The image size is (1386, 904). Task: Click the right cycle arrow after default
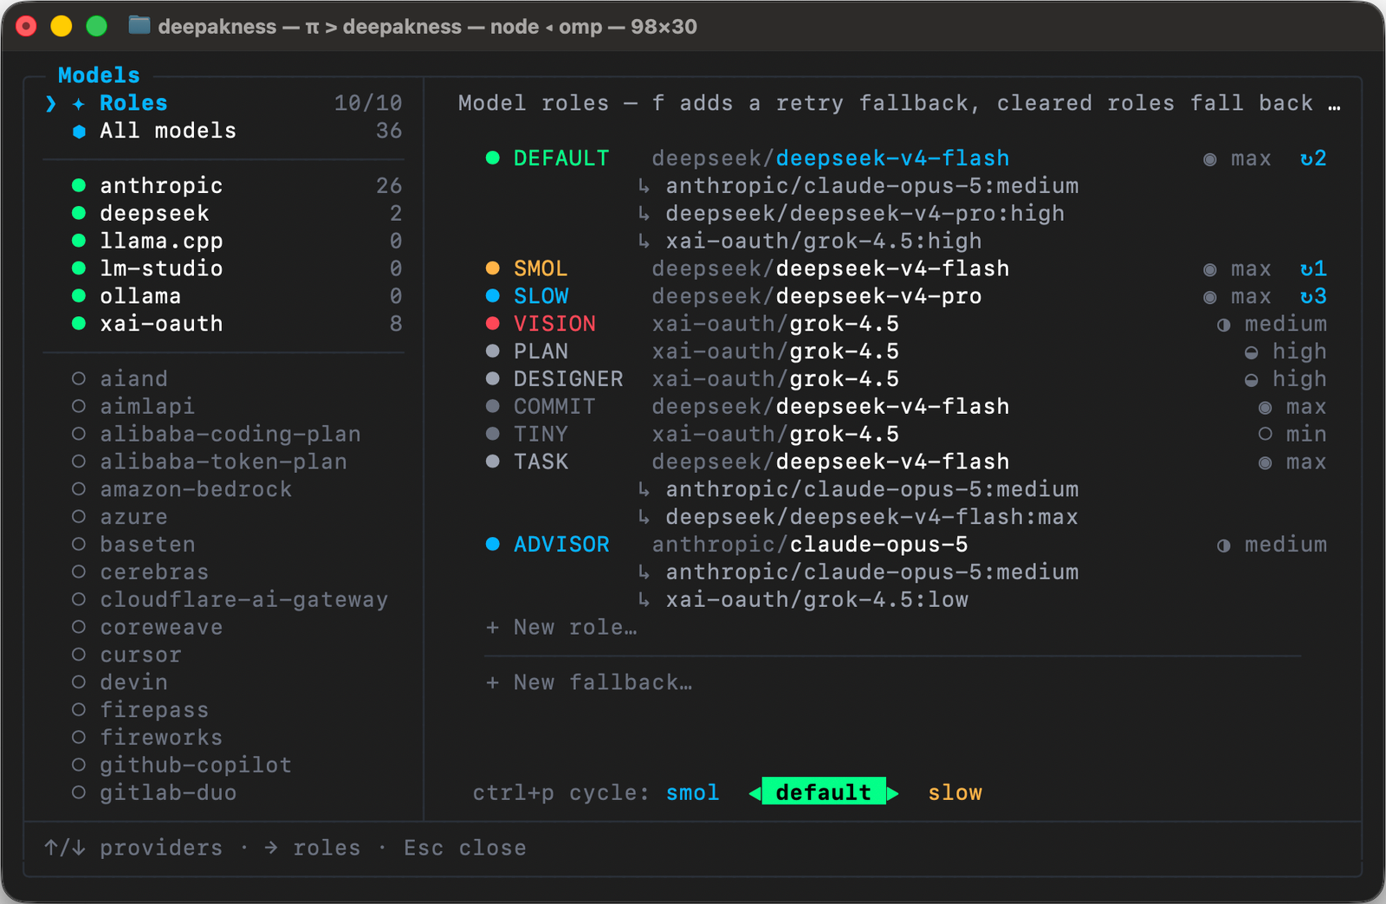pyautogui.click(x=893, y=792)
